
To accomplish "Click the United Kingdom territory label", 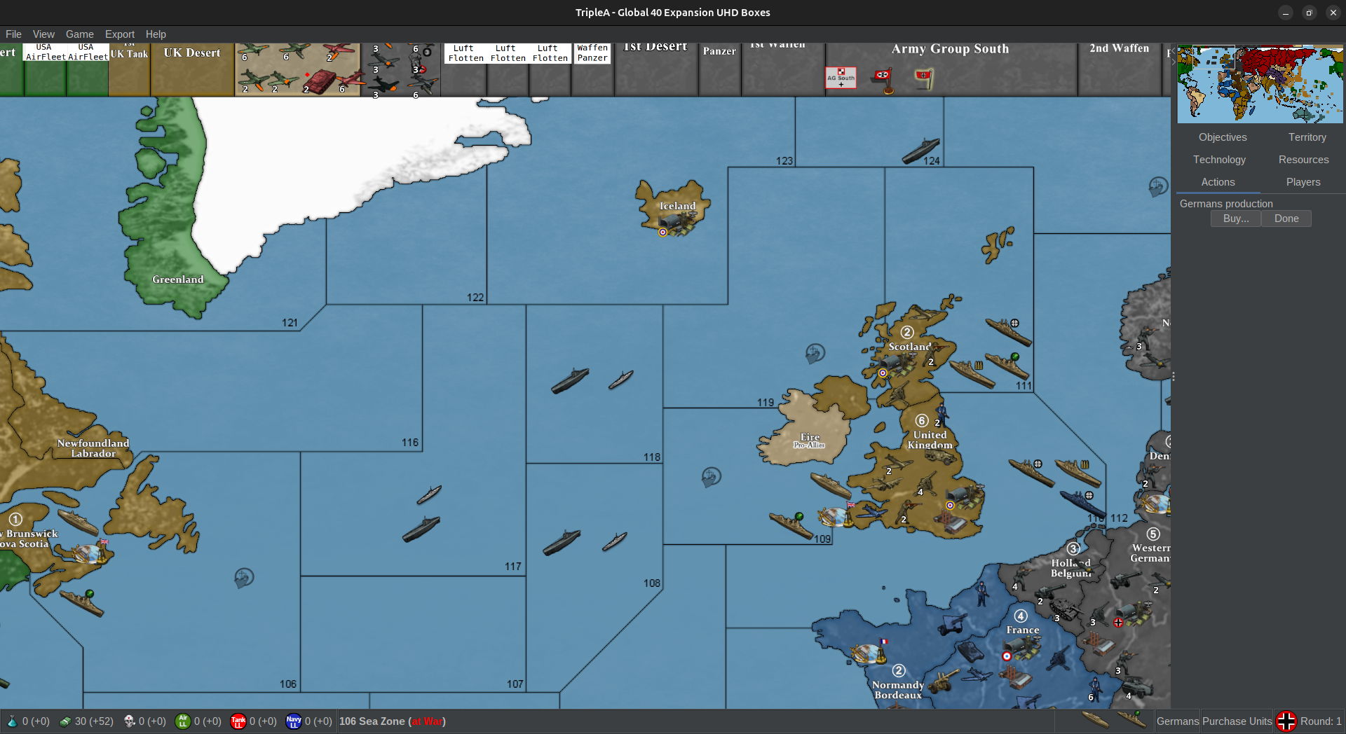I will click(930, 440).
